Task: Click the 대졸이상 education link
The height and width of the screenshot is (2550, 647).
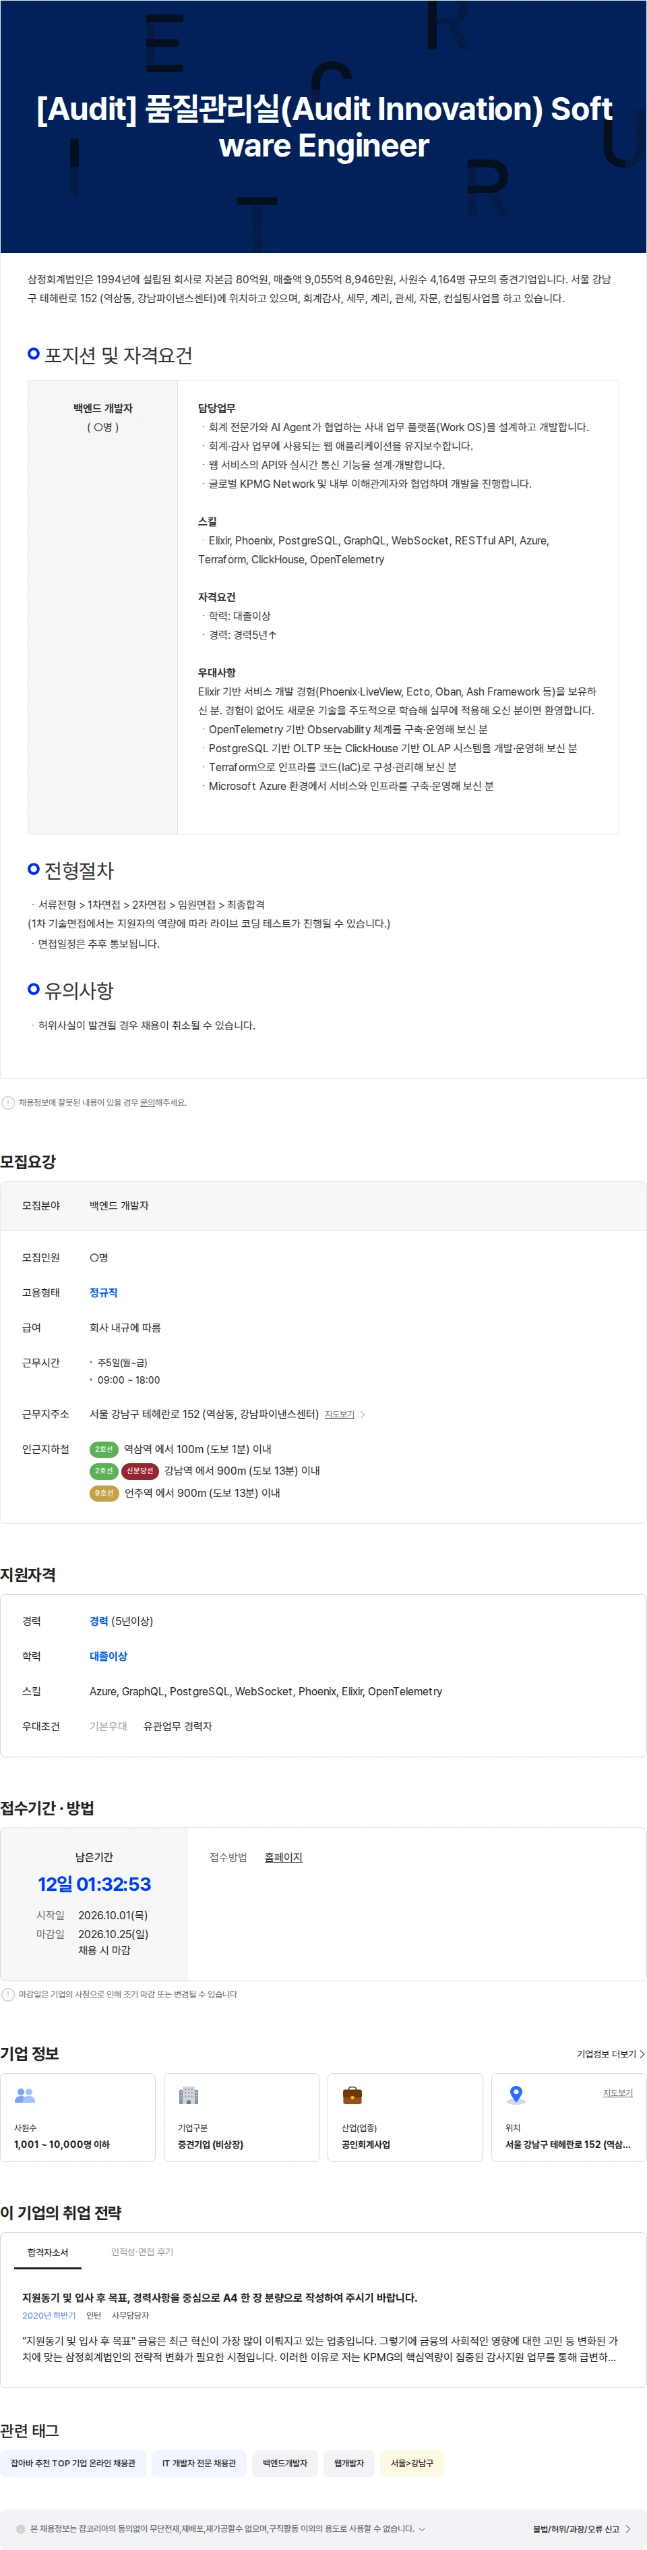Action: 108,1656
